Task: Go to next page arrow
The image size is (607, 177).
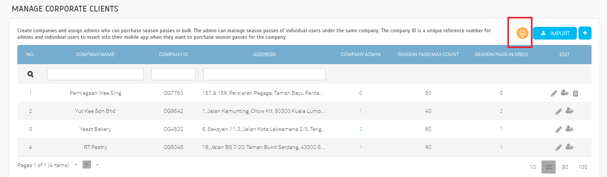Action: click(x=98, y=165)
